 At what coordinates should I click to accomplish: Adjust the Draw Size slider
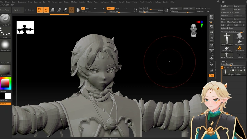coord(151,11)
